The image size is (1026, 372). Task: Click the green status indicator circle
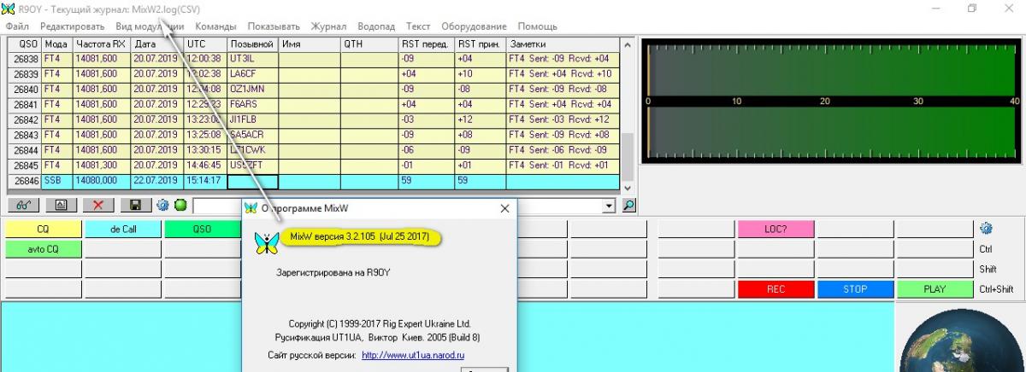point(180,206)
